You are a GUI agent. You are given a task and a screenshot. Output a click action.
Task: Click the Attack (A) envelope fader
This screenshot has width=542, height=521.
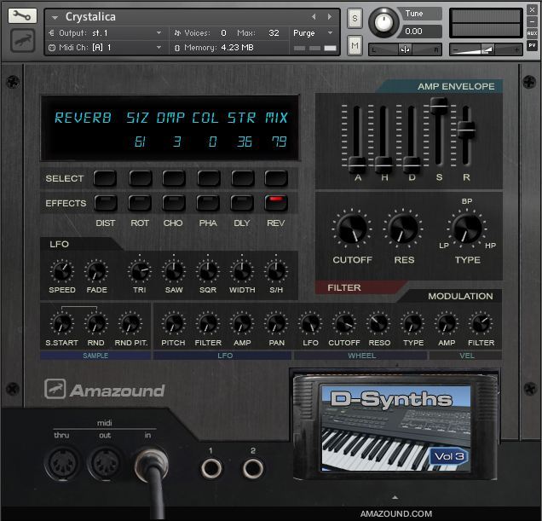point(357,164)
